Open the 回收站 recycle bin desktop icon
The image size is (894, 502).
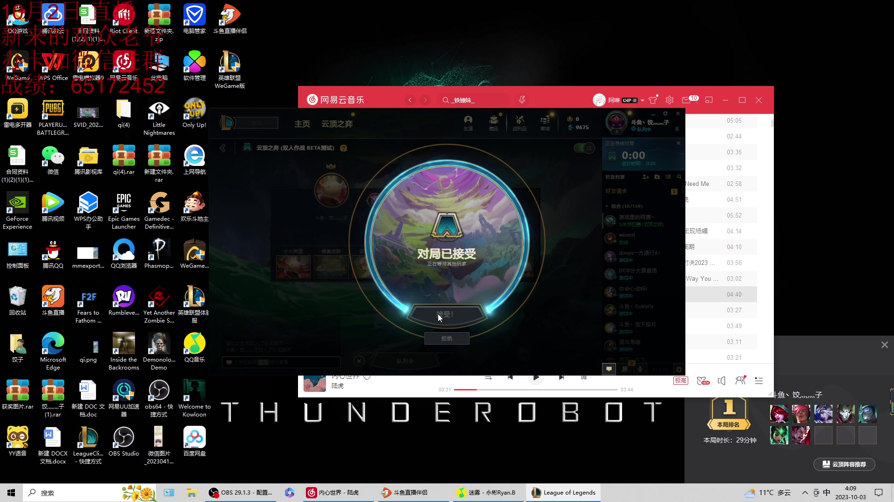[18, 301]
